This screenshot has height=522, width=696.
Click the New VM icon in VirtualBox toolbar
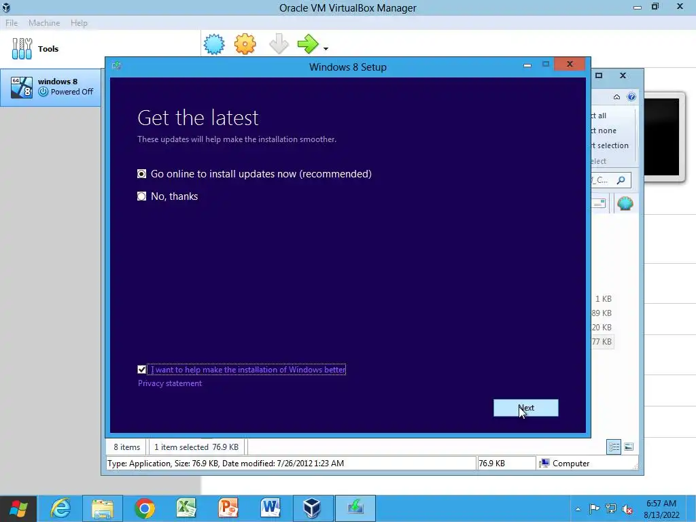[x=214, y=44]
